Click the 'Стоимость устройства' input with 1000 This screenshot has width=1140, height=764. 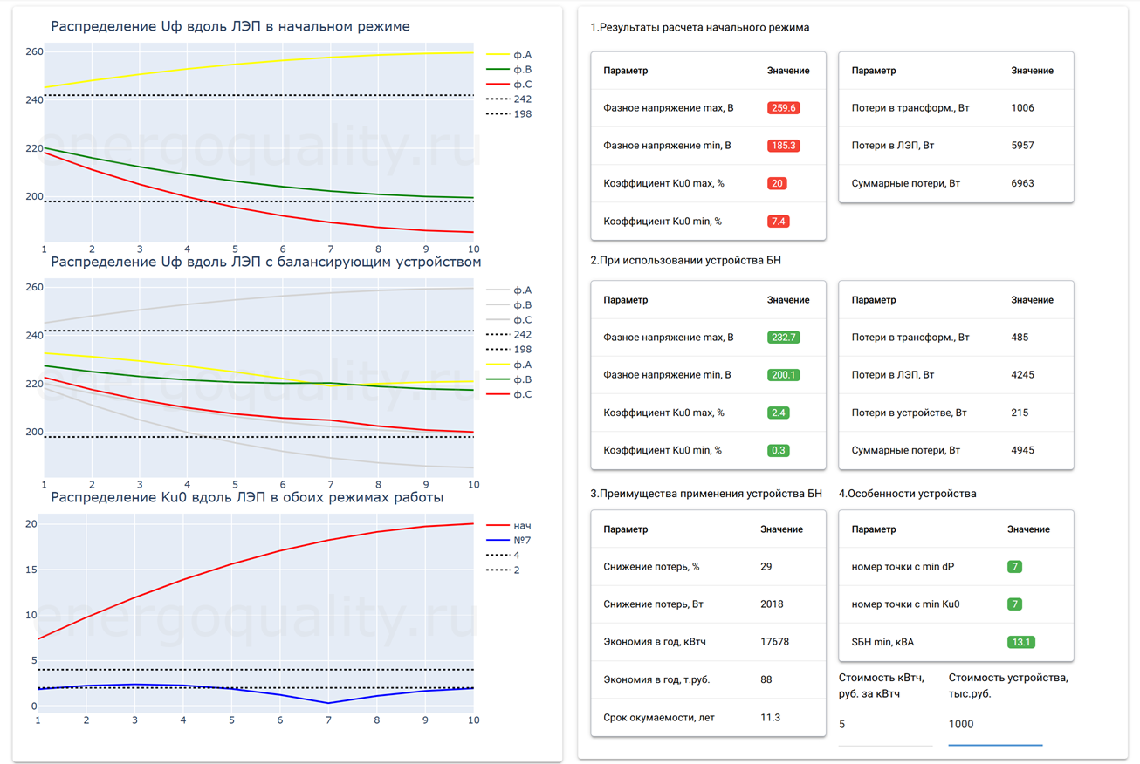coord(995,725)
